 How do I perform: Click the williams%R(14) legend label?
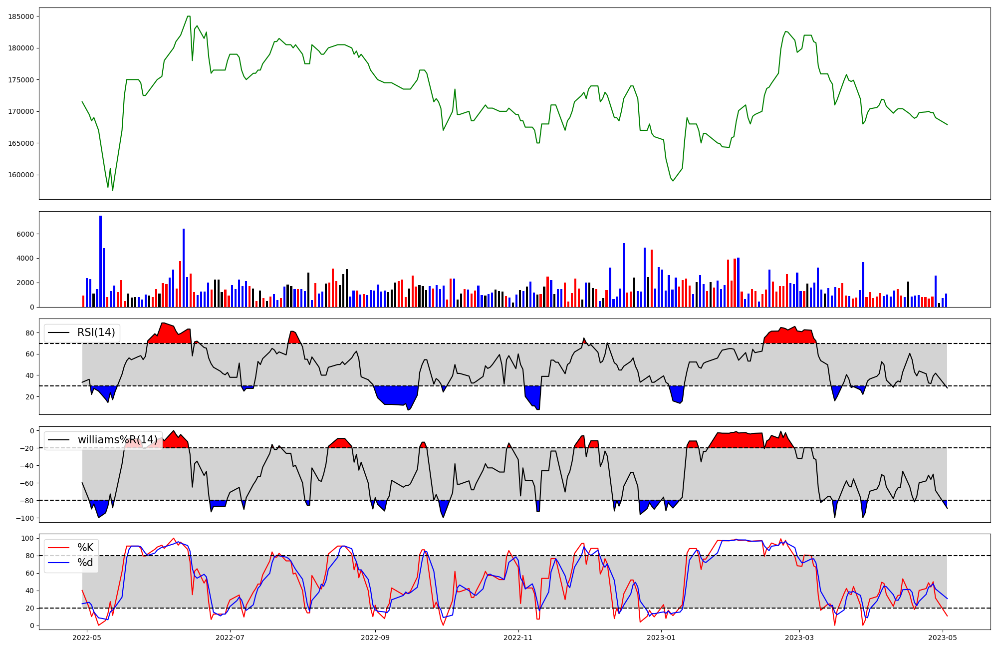pyautogui.click(x=117, y=440)
